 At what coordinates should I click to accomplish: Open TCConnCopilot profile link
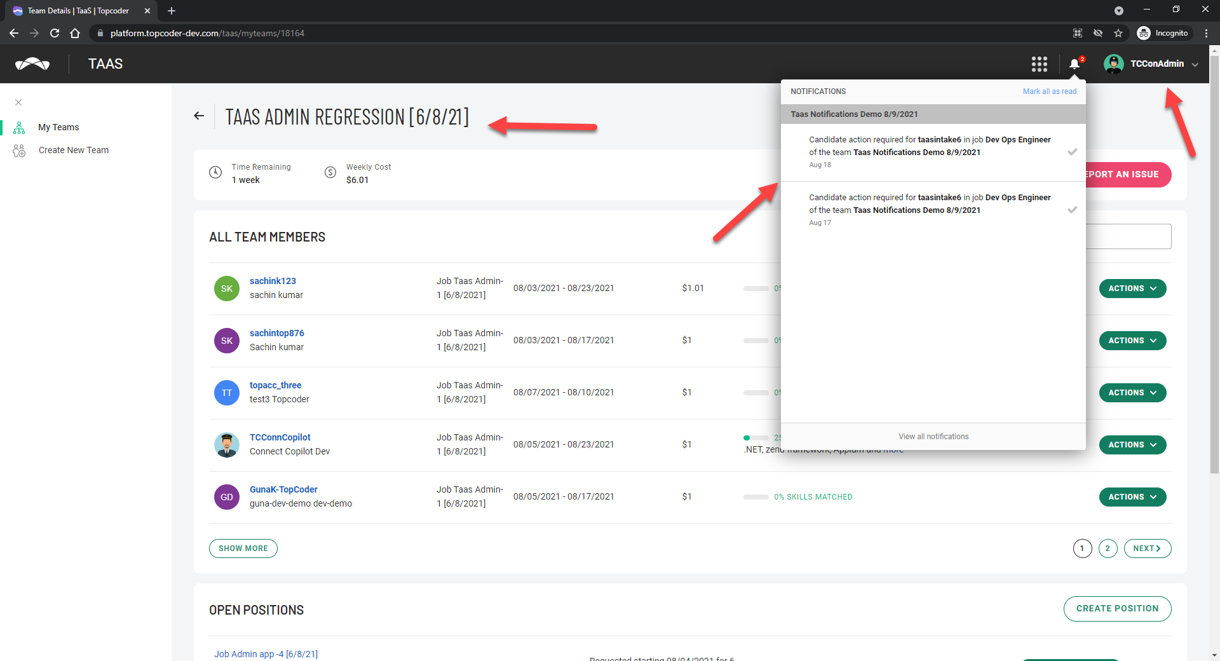pyautogui.click(x=280, y=437)
